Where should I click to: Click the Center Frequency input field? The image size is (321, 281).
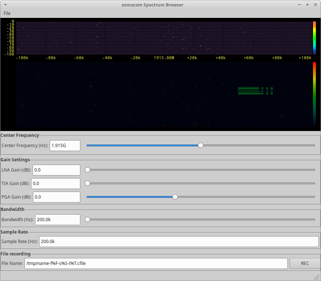[x=65, y=146]
